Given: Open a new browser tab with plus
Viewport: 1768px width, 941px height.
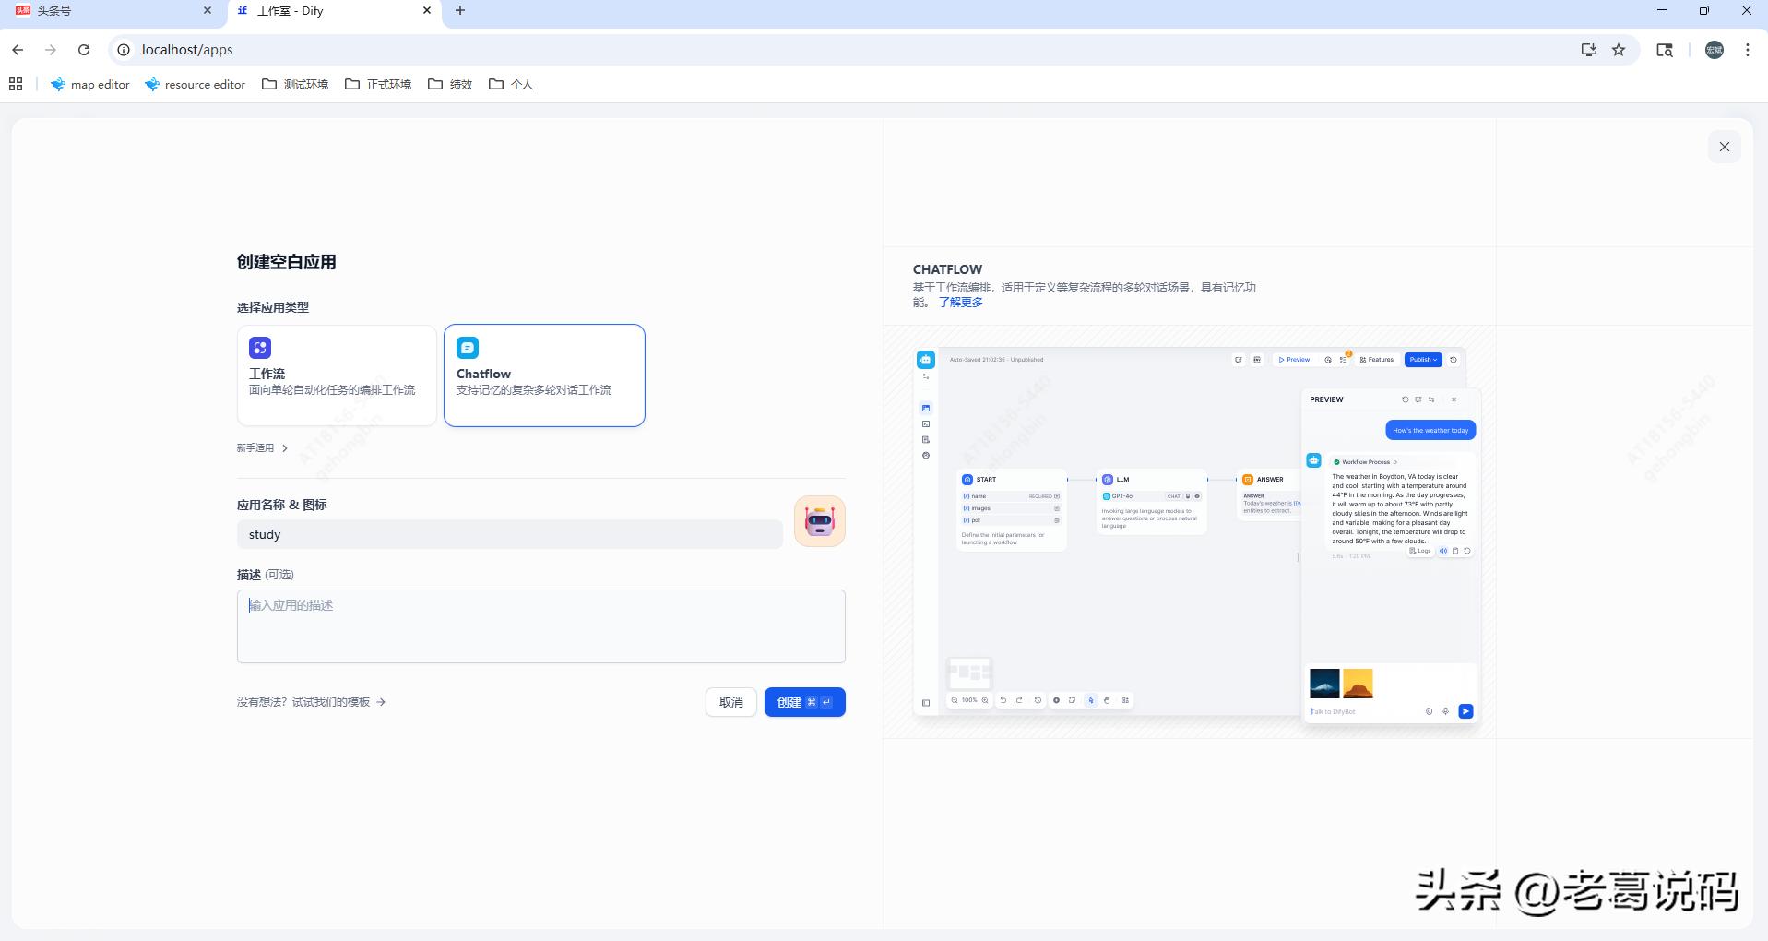Looking at the screenshot, I should (460, 11).
